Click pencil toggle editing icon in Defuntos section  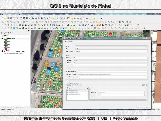click(67, 85)
